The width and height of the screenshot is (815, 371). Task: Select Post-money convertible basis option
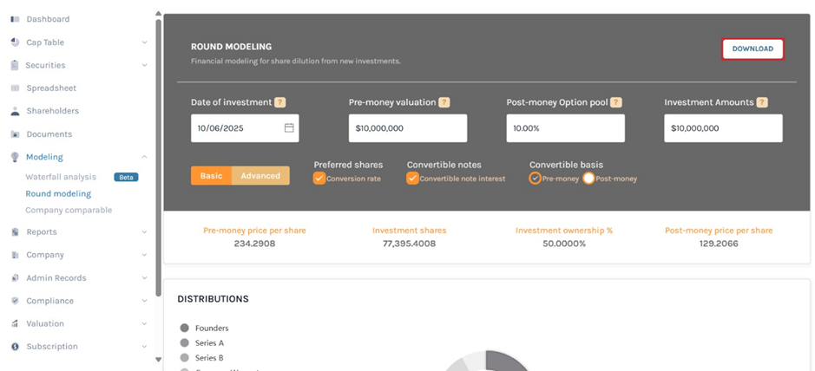pyautogui.click(x=588, y=179)
